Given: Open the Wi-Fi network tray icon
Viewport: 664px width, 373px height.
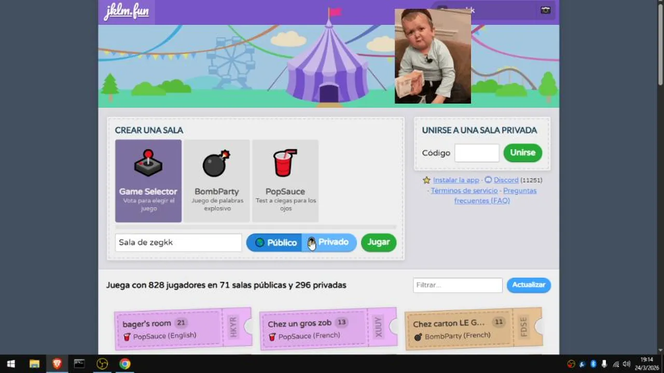Looking at the screenshot, I should click(x=616, y=364).
